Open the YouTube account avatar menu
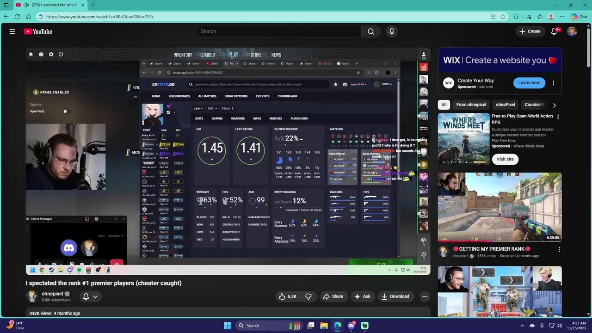 572,31
